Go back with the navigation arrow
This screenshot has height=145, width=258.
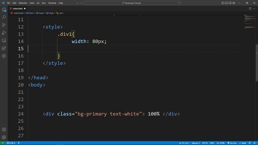78,3
